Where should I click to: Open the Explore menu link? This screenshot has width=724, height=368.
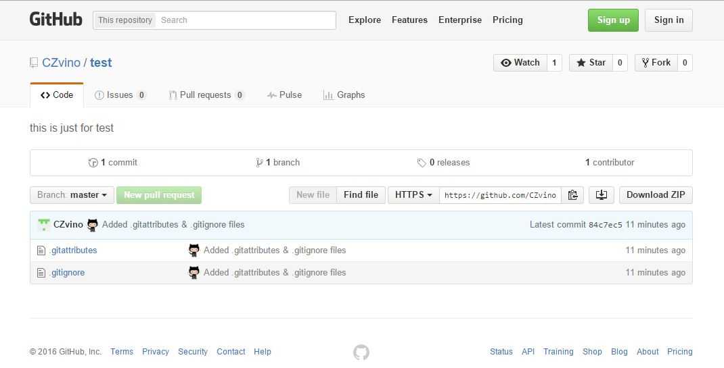point(365,20)
